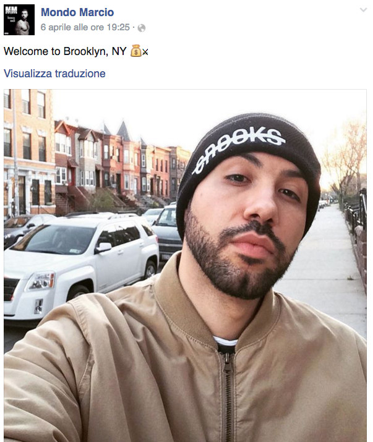Click the MM logo in the profile thumbnail
Viewport: 373px width, 442px height.
pyautogui.click(x=11, y=11)
